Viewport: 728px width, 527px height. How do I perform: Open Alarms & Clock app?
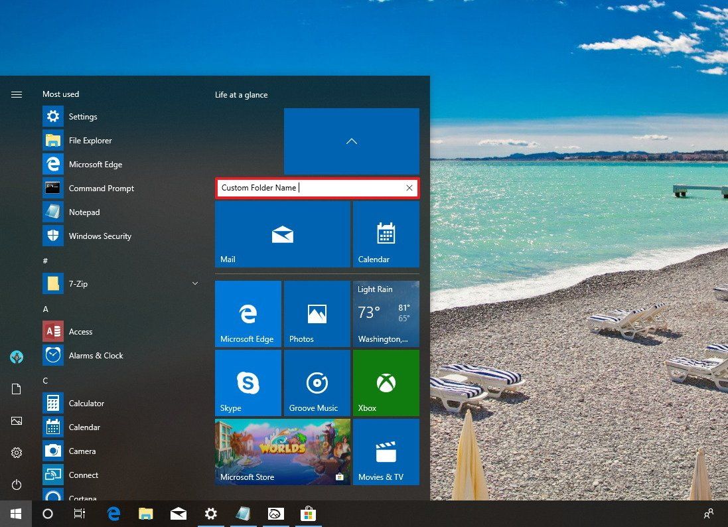pos(96,355)
